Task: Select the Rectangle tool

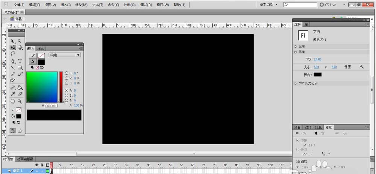Action: pos(20,68)
